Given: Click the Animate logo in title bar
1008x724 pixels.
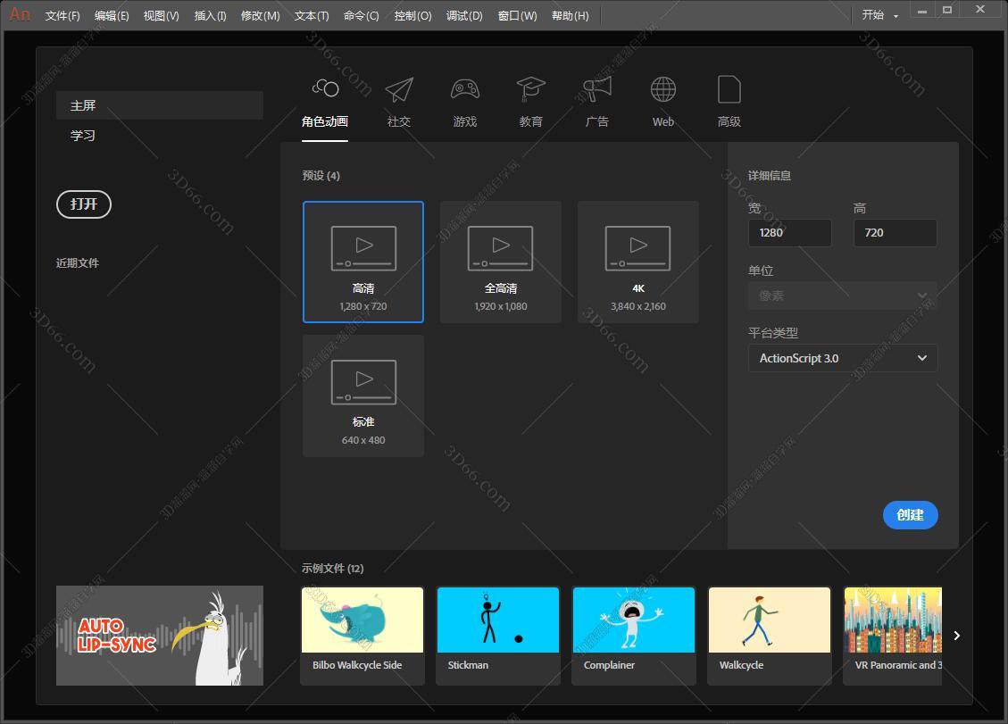Looking at the screenshot, I should (x=19, y=14).
